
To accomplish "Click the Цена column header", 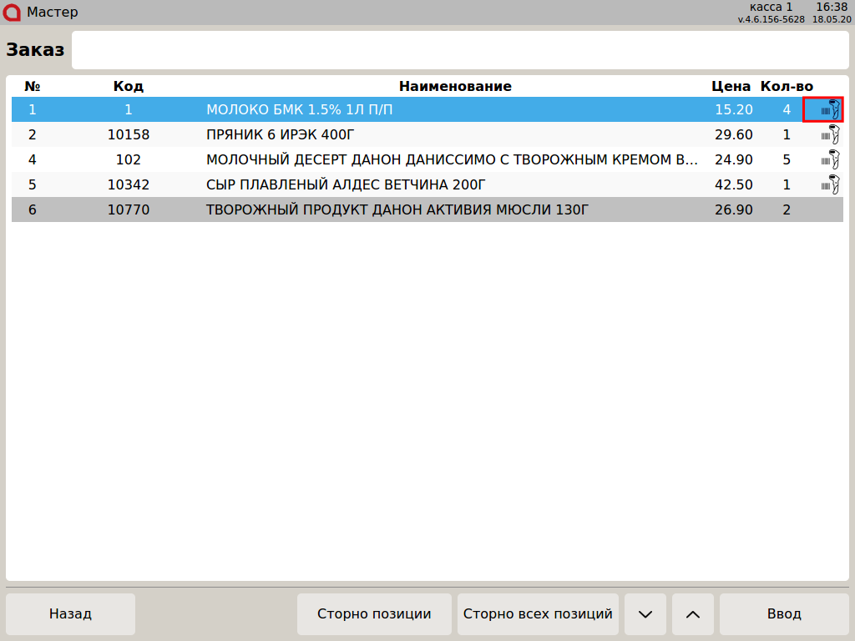I will point(731,87).
